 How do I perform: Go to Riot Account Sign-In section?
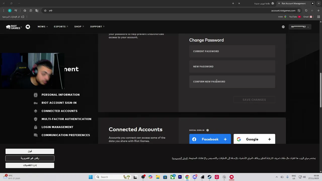click(59, 103)
